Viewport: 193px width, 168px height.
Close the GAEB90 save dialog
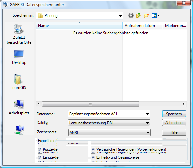184,3
